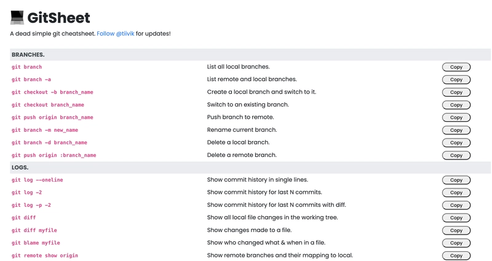492x261 pixels.
Task: Copy the 'git branch -a' command
Action: 456,79
